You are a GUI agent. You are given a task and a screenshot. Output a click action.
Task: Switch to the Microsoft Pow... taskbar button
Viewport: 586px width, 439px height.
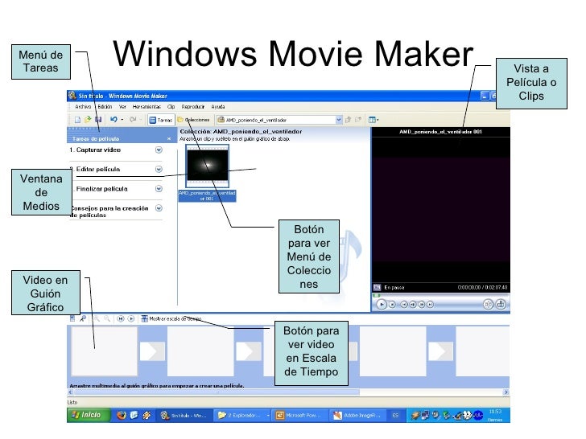click(300, 415)
